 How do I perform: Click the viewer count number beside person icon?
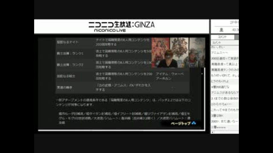(235, 30)
